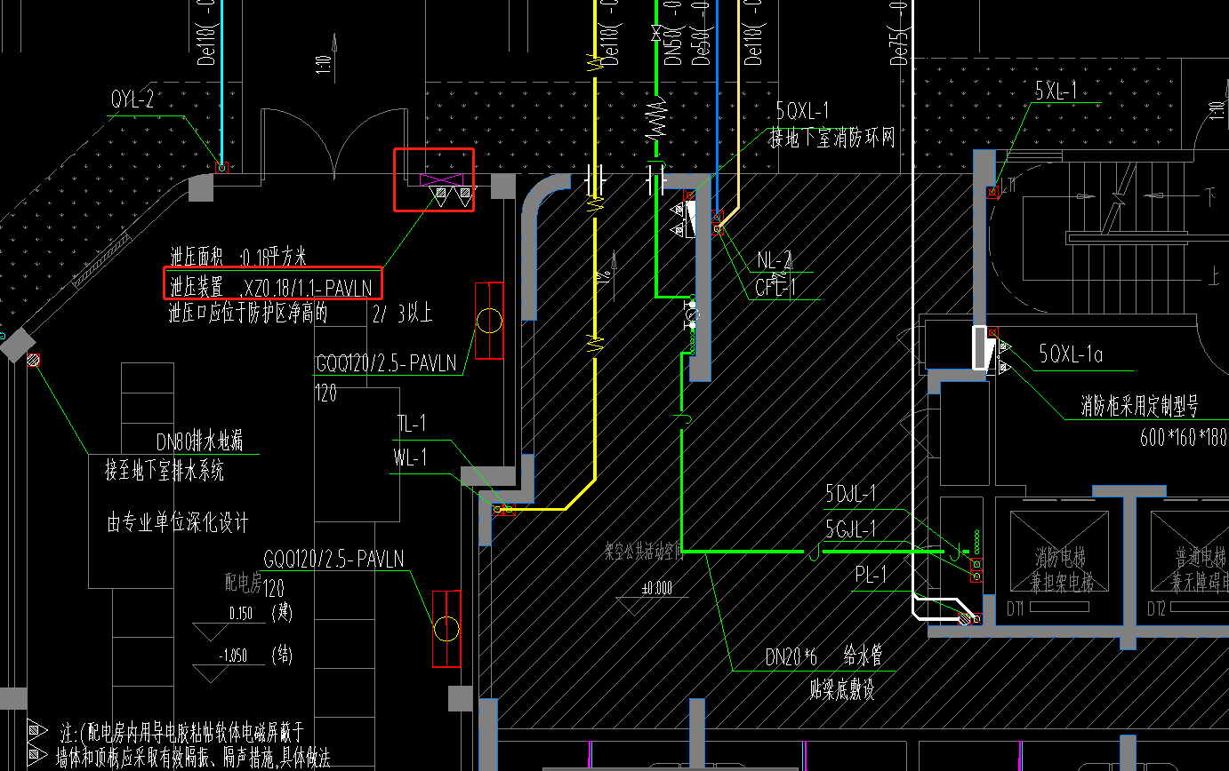Image resolution: width=1229 pixels, height=771 pixels.
Task: Click GQQ120/2.5-PAVLN label above TL-1
Action: pos(386,363)
